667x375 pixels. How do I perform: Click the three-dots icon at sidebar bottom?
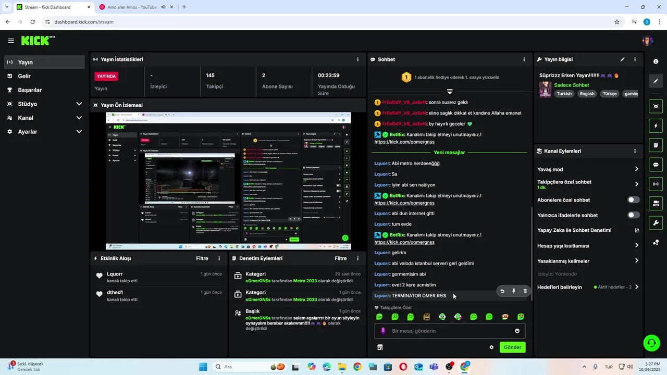(656, 242)
